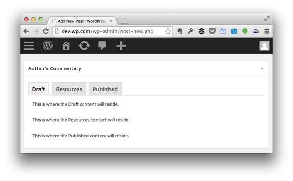
Task: Click the WordPress logo icon
Action: [x=48, y=45]
